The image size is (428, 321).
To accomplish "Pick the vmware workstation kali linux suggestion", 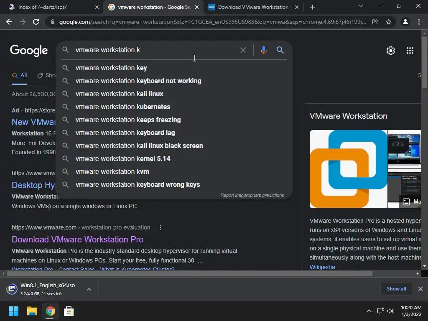I will 174,94.
